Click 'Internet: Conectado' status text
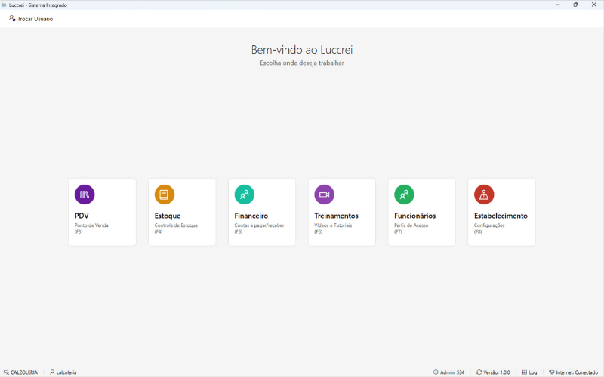604x377 pixels. click(577, 372)
